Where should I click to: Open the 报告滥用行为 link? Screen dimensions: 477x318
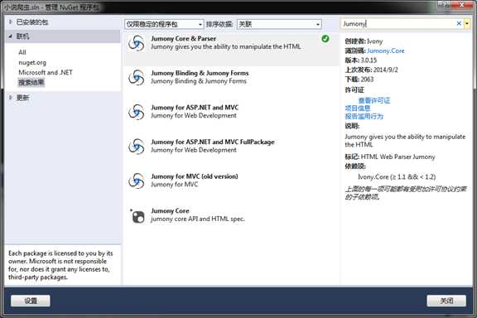click(364, 116)
